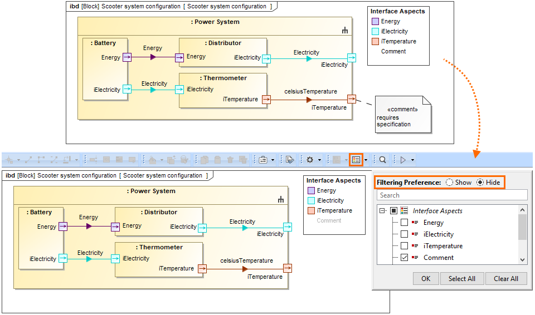535x315 pixels.
Task: Uncheck the Comment checkbox in filter list
Action: tap(404, 258)
